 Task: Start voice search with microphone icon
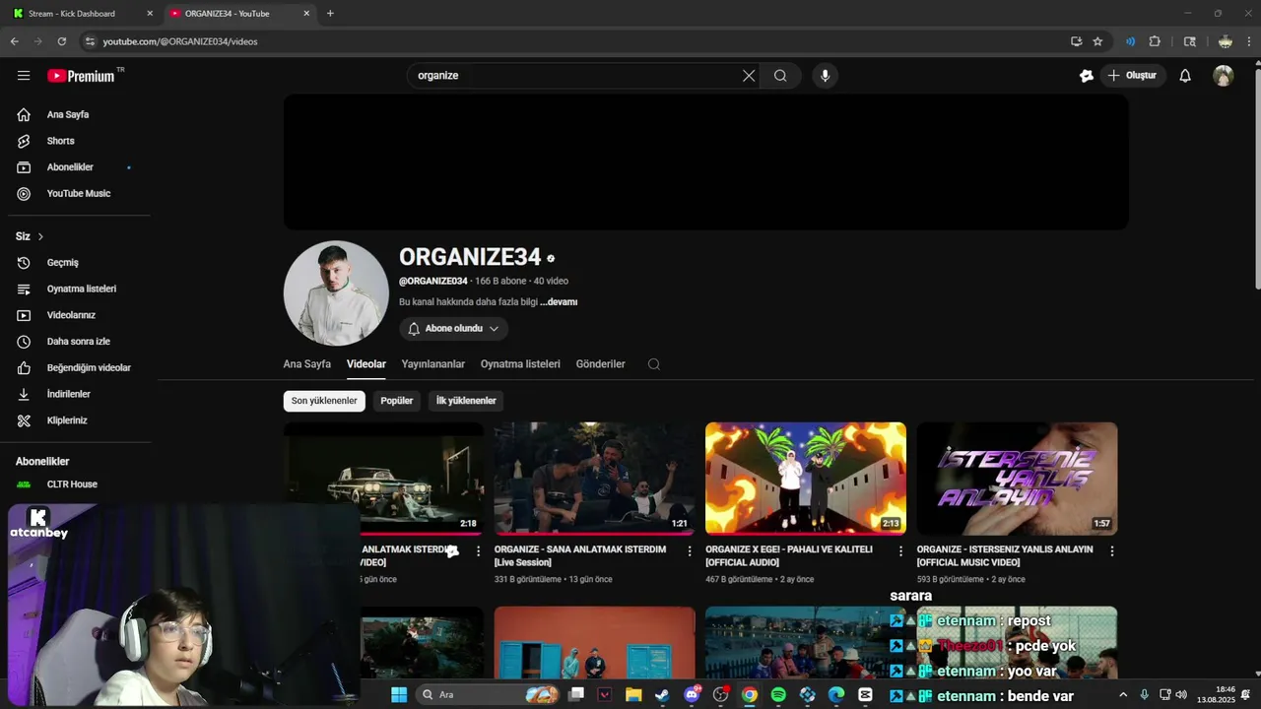(825, 76)
